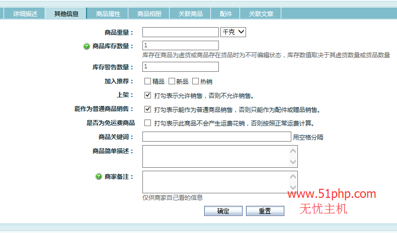Focus the 商品关键词 text field
The height and width of the screenshot is (233, 397).
tap(216, 137)
